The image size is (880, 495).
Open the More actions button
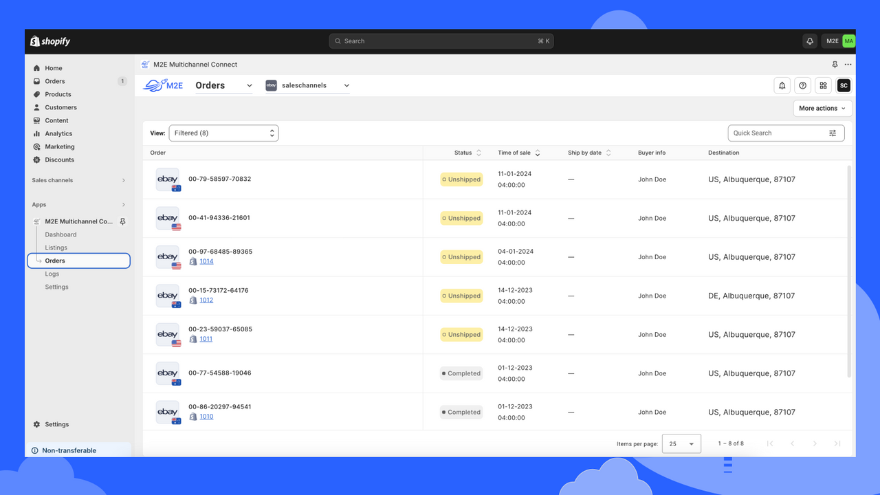[x=822, y=108]
